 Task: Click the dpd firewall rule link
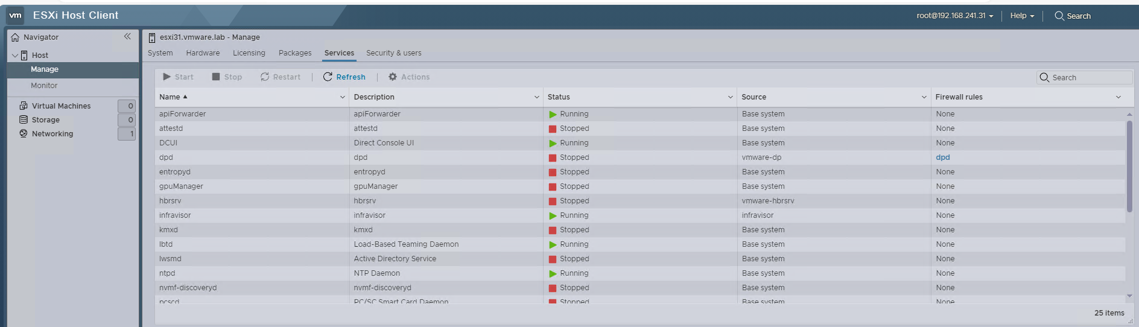point(943,157)
